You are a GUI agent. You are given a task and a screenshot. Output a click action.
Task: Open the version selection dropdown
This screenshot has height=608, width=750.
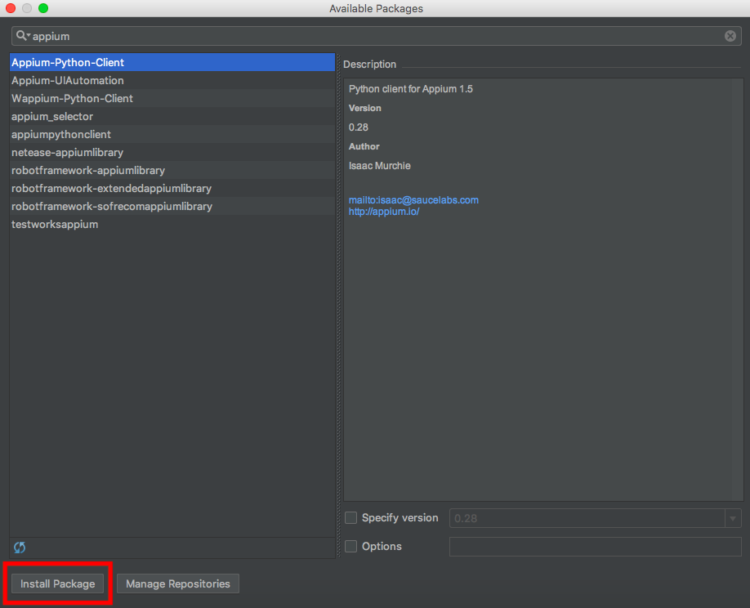tap(733, 517)
